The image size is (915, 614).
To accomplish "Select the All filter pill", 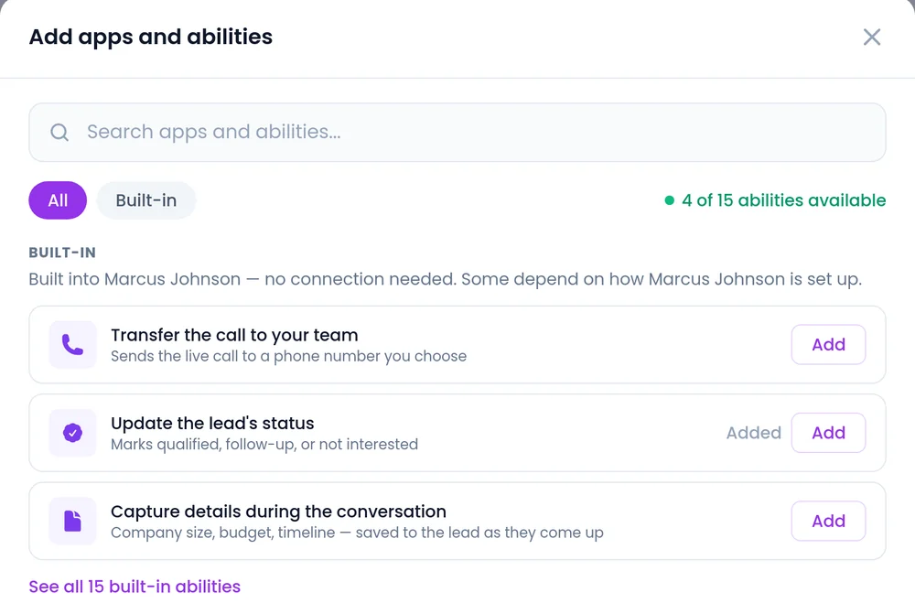I will pos(58,200).
